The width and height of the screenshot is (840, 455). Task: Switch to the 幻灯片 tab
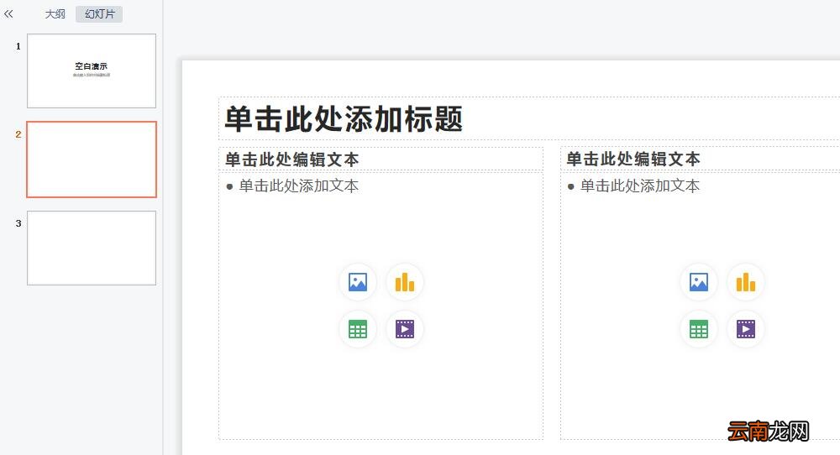tap(100, 14)
